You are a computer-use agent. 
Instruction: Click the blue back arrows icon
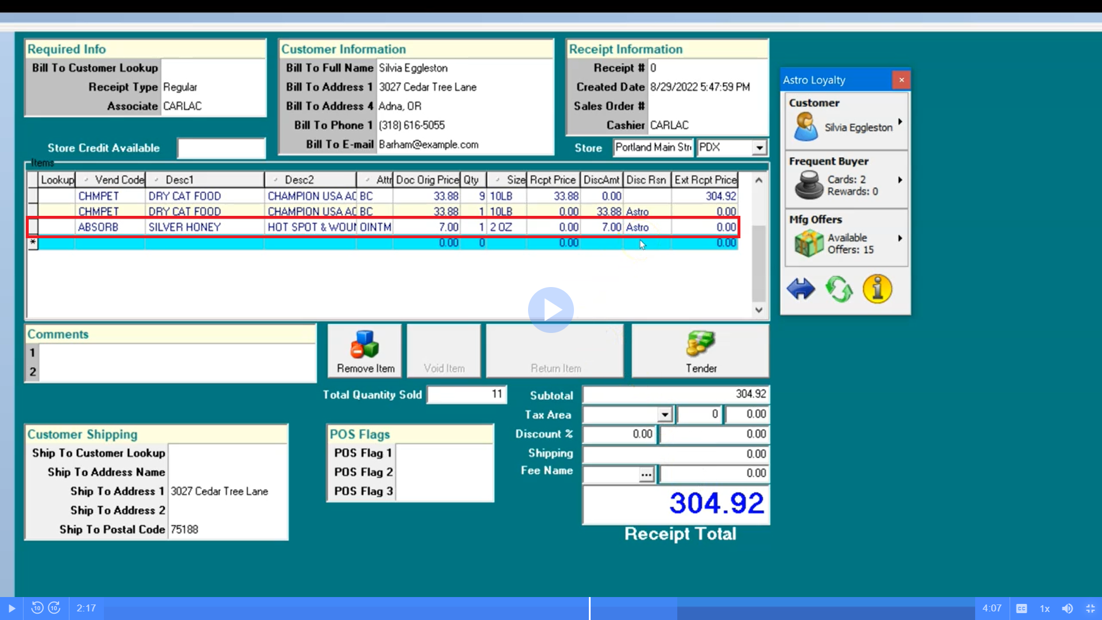(801, 289)
